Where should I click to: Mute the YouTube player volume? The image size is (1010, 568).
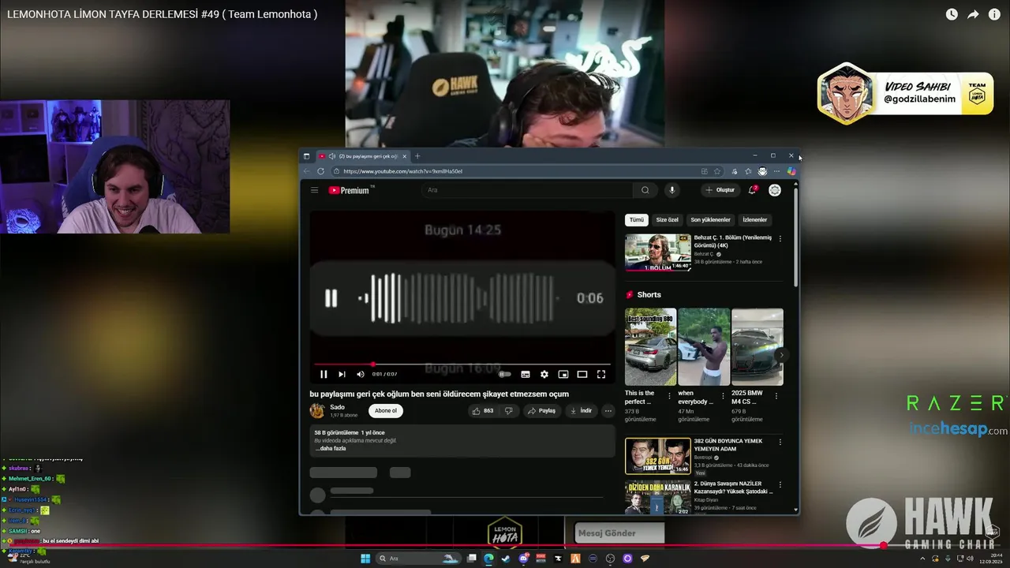(x=361, y=374)
